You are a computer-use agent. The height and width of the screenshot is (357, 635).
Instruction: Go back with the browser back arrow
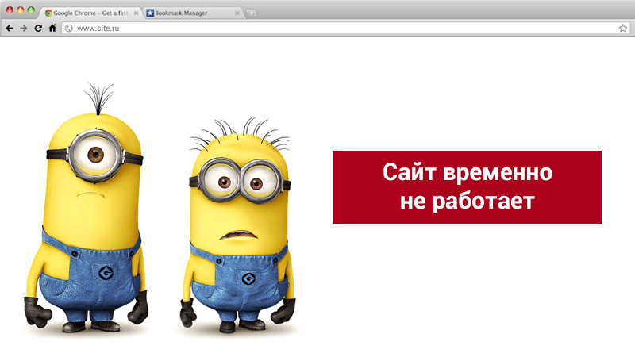click(10, 29)
